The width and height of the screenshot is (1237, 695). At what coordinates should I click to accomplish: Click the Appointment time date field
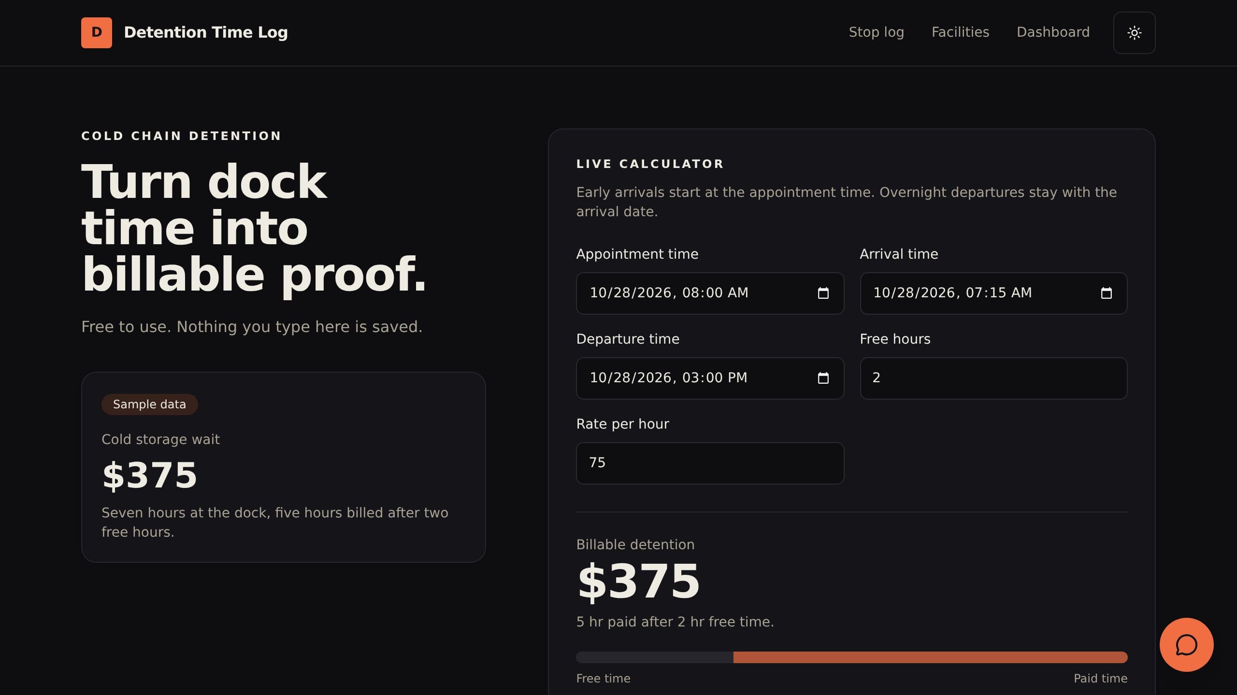point(710,293)
